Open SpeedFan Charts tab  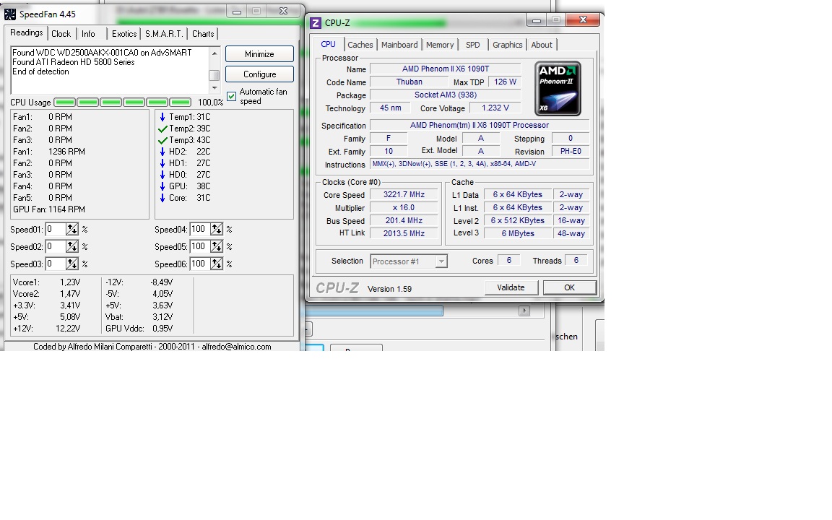coord(203,34)
